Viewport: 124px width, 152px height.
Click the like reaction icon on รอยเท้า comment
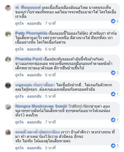pos(113,73)
